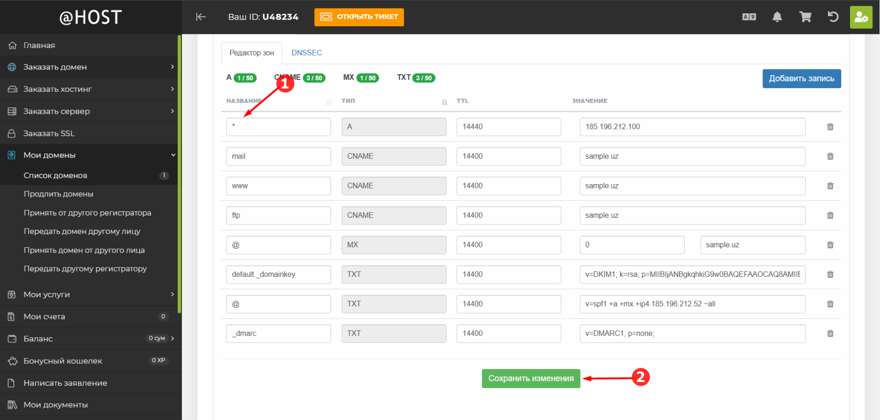Image resolution: width=880 pixels, height=420 pixels.
Task: Click Сохранить изменения button
Action: pyautogui.click(x=531, y=379)
